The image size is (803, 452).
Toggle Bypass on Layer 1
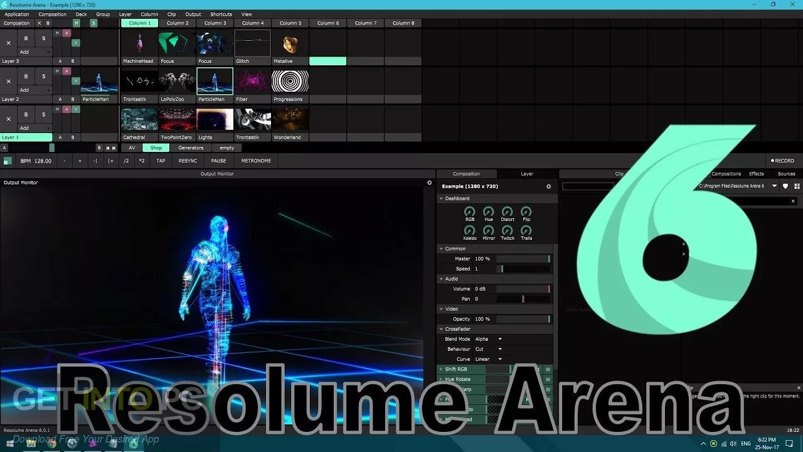point(26,114)
